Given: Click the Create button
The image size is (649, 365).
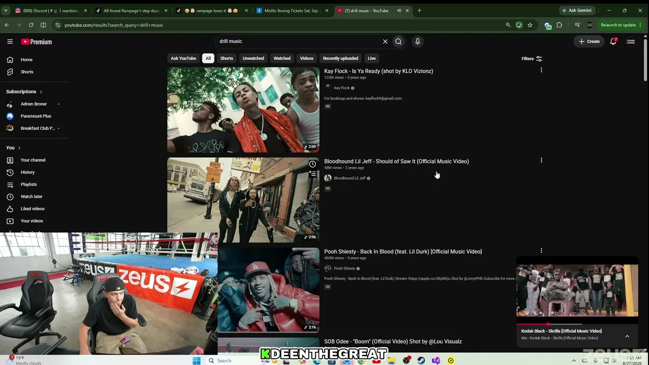Looking at the screenshot, I should (589, 42).
